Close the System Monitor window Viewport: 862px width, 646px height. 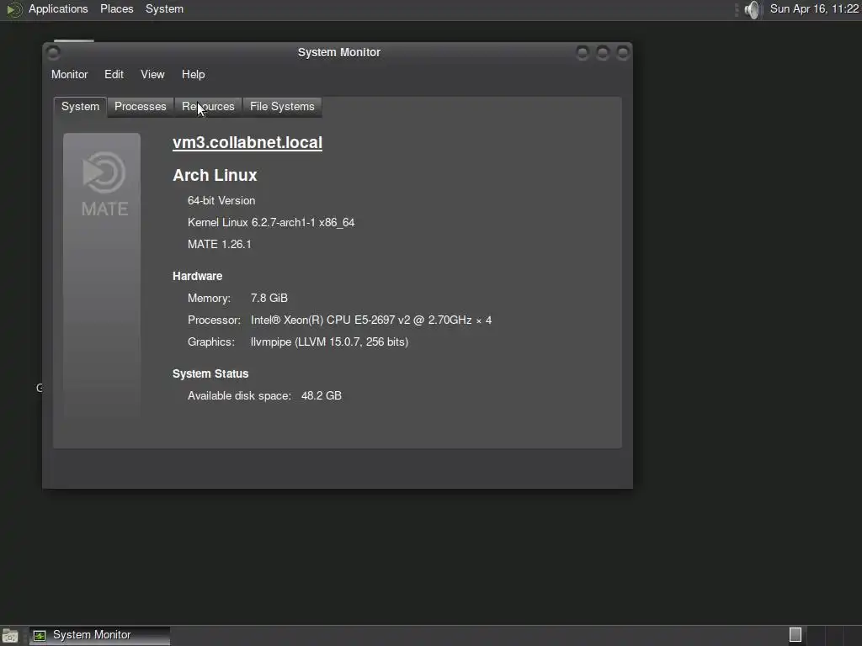tap(623, 53)
